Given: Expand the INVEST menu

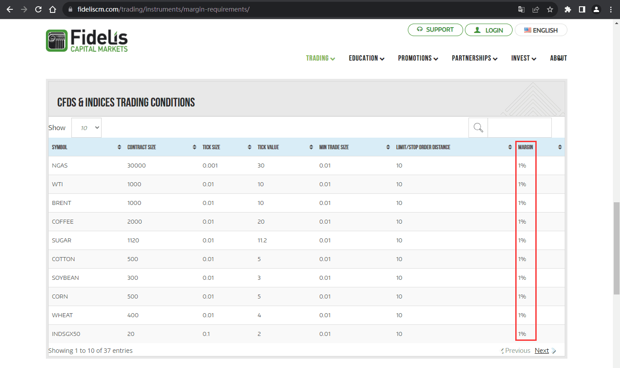Looking at the screenshot, I should coord(524,58).
